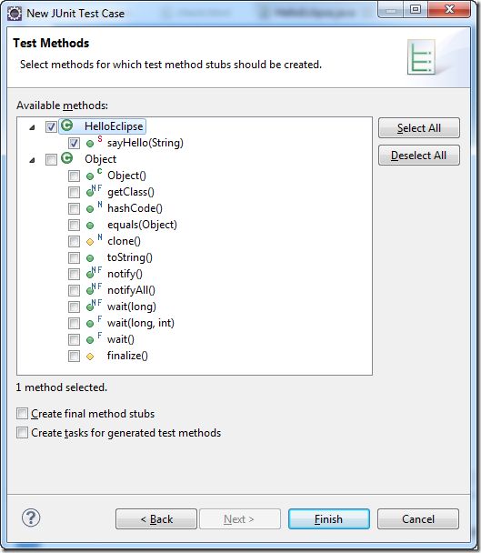Viewport: 481px width, 553px height.
Task: Check the notify() checkbox
Action: [74, 275]
